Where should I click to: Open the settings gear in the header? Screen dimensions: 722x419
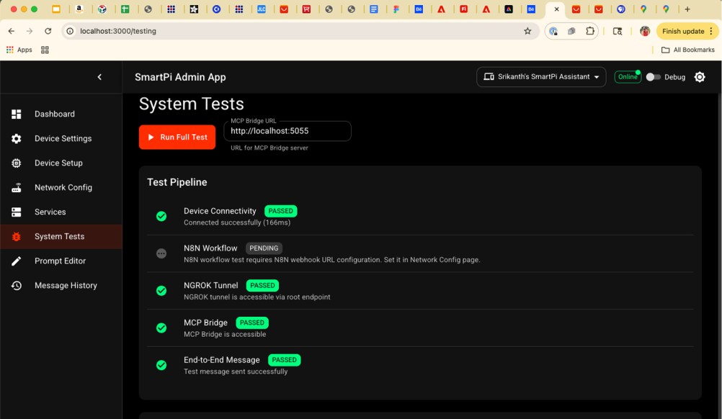699,77
